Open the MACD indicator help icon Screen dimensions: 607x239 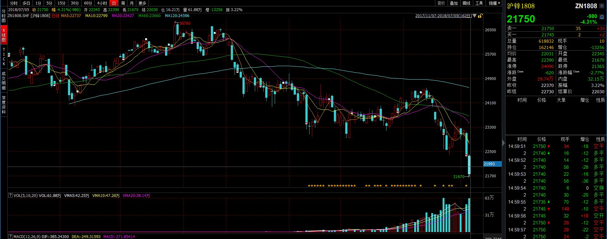tap(10, 236)
